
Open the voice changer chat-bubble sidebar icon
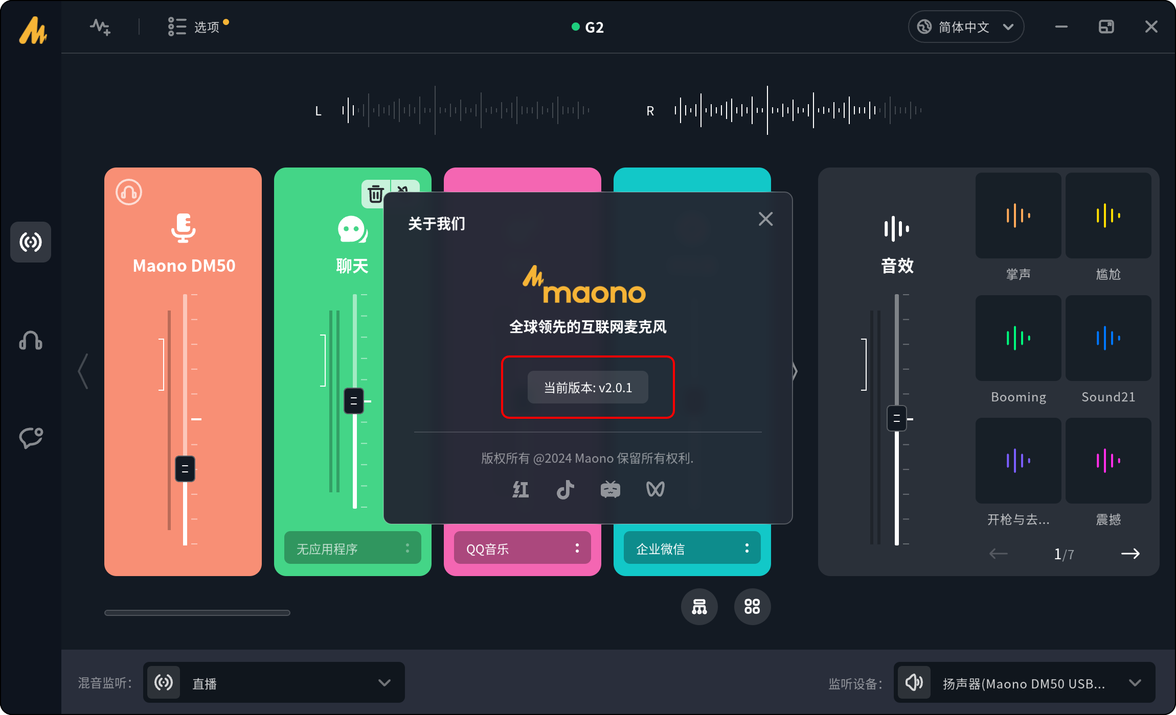click(31, 438)
